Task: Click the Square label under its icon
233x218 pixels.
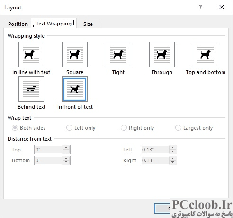Action: pyautogui.click(x=75, y=72)
